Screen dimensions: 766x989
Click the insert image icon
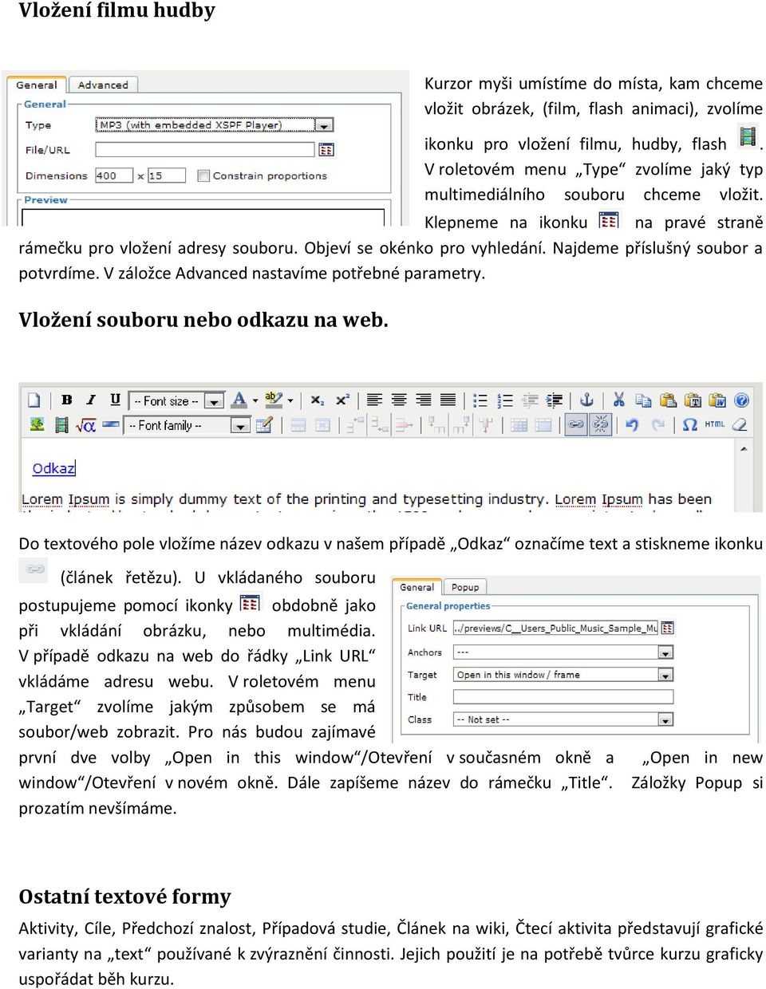(37, 425)
